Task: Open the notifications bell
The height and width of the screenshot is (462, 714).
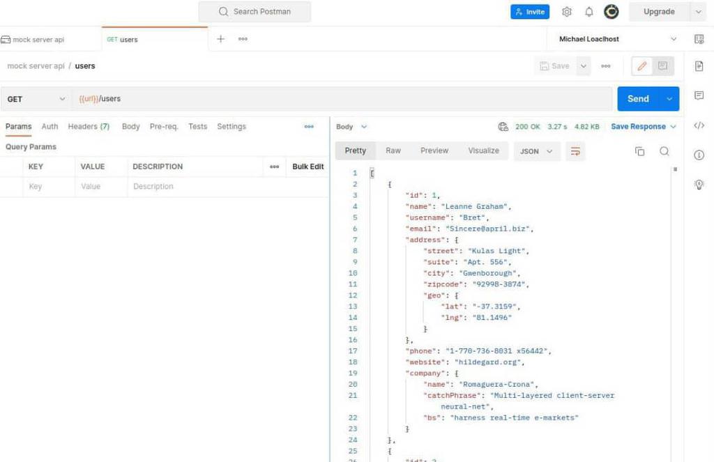Action: pyautogui.click(x=588, y=12)
